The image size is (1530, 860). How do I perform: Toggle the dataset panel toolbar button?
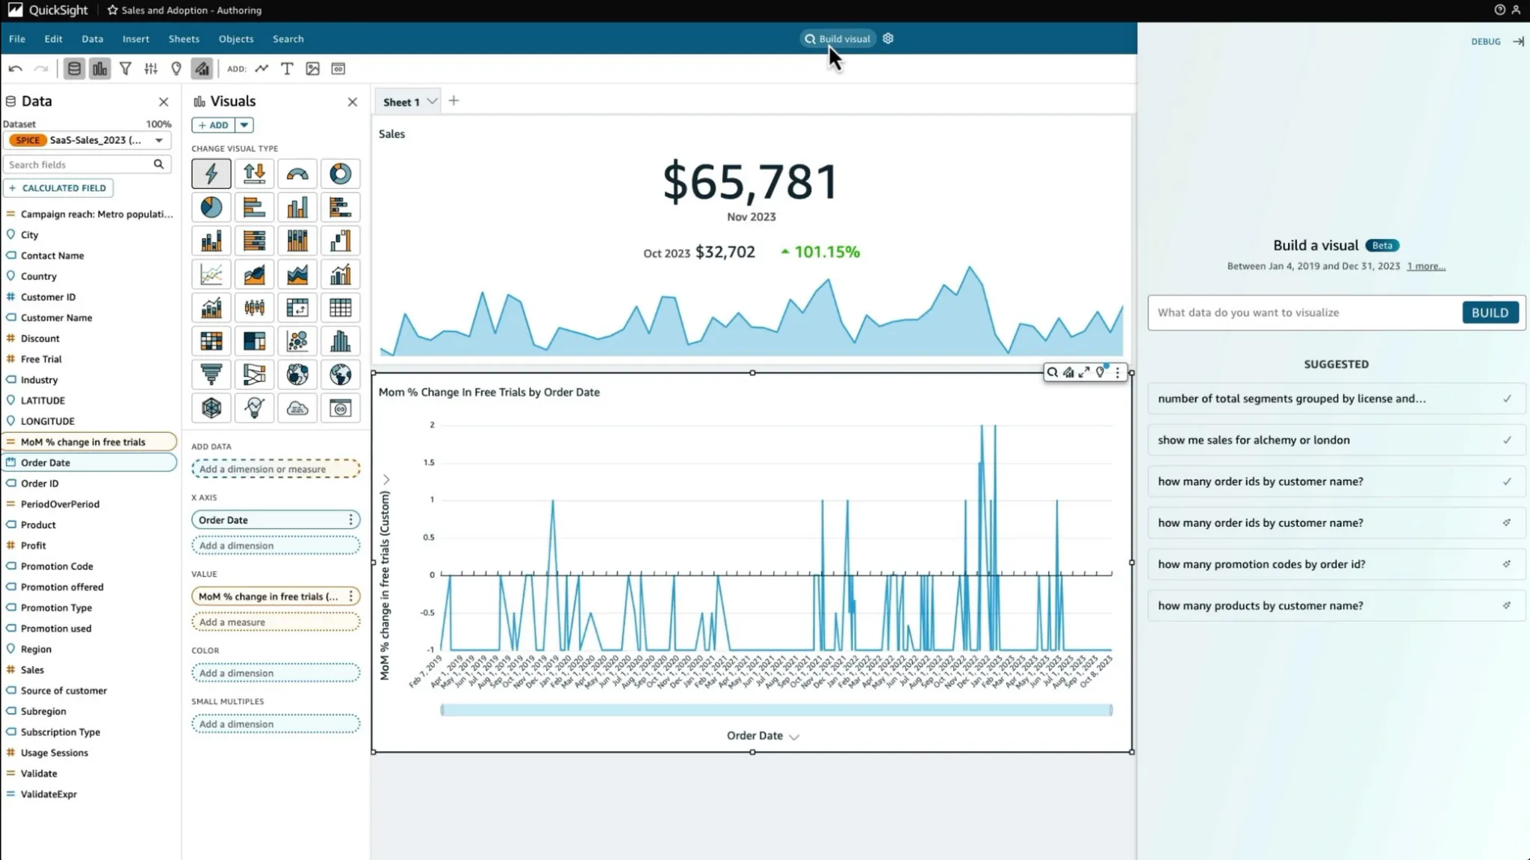point(74,69)
